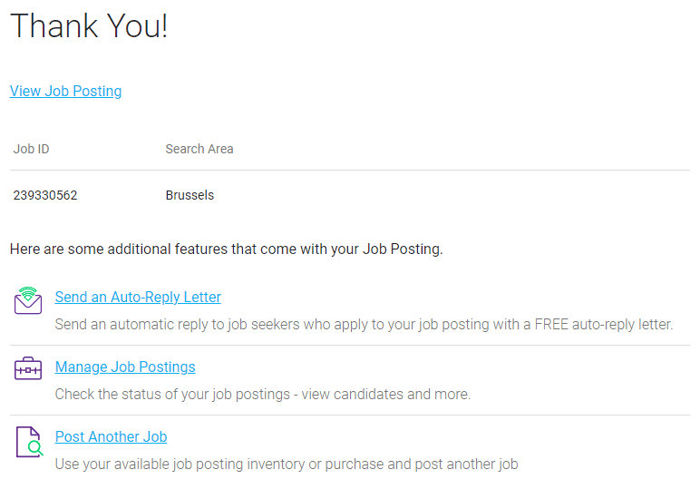
Task: Open the View Job Posting link
Action: [65, 91]
